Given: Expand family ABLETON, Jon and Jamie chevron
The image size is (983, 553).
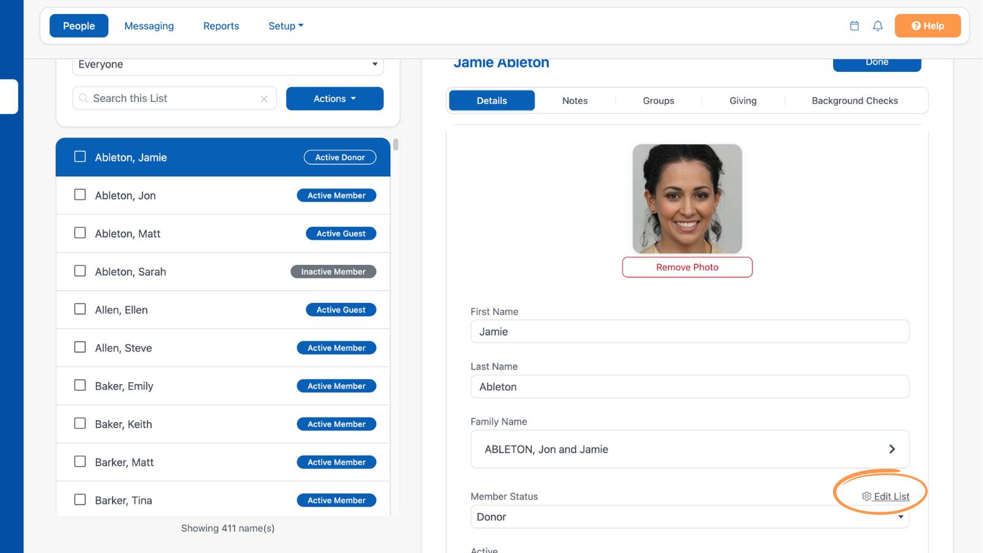Looking at the screenshot, I should (x=892, y=449).
